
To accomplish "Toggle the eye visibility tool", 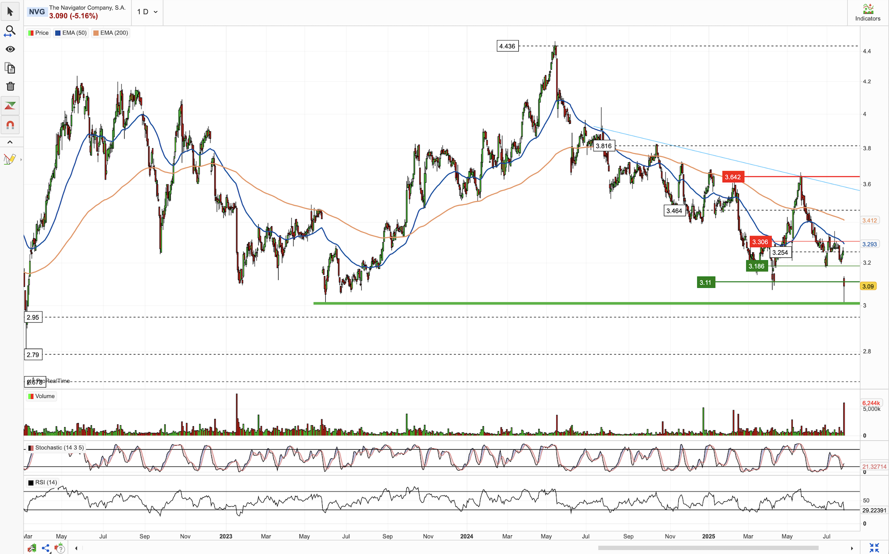I will (10, 49).
